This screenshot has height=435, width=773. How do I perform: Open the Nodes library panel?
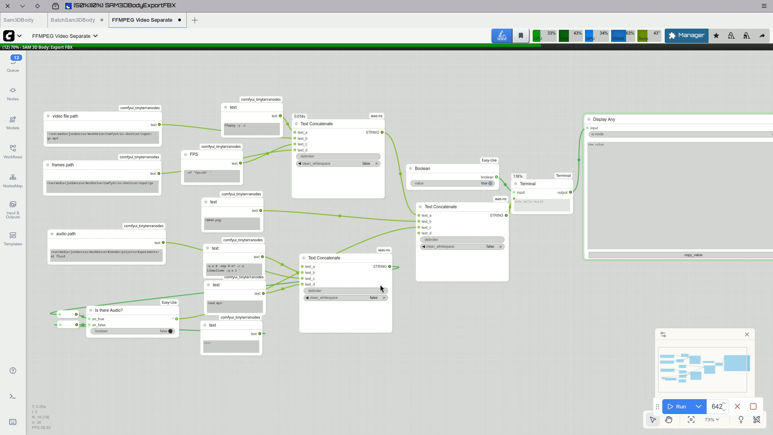(x=13, y=93)
